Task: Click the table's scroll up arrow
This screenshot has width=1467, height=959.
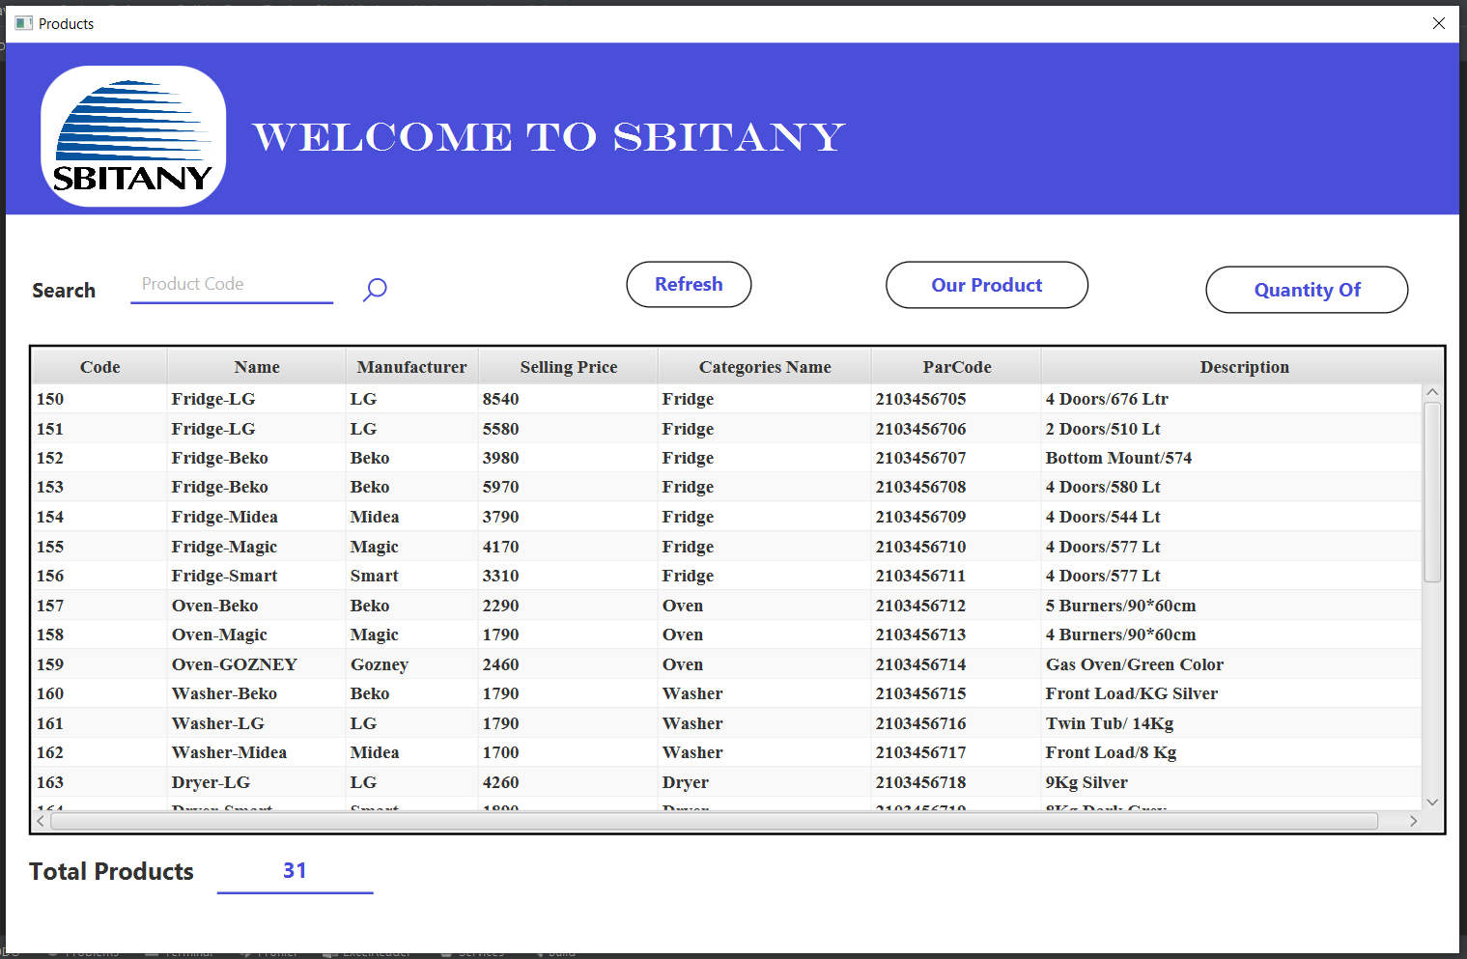Action: [1432, 392]
